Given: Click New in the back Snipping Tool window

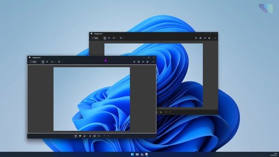Looking at the screenshot, I should pyautogui.click(x=95, y=38).
